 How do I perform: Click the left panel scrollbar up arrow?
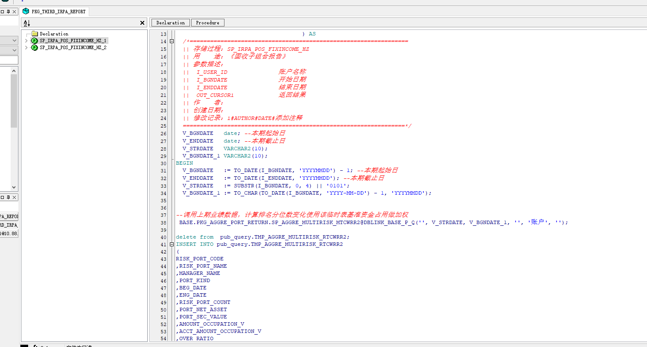[14, 71]
